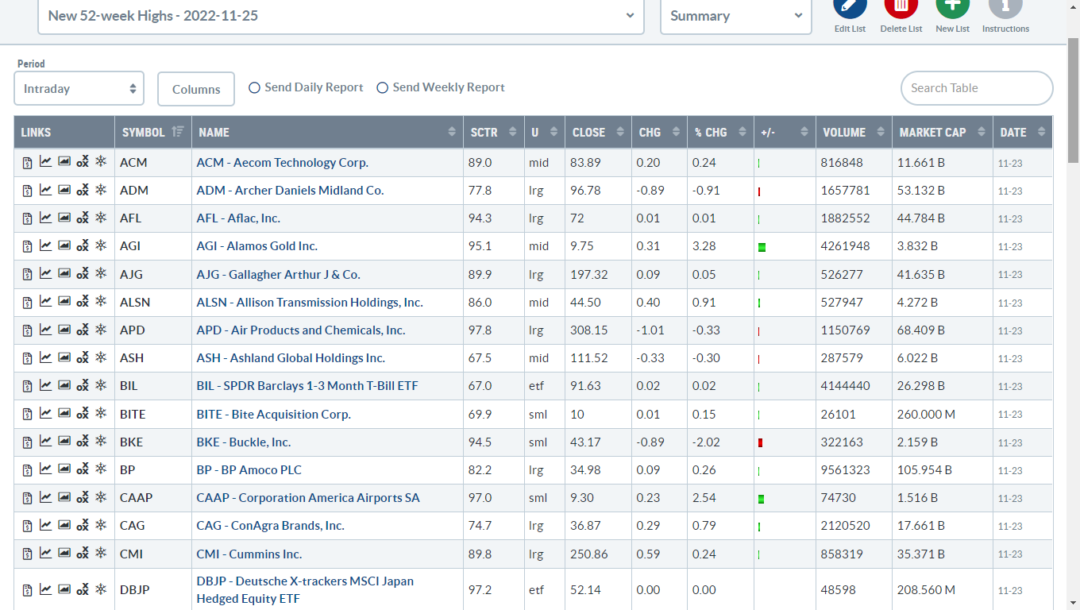Open the ADM - Archer Daniels Midland Co. link
The width and height of the screenshot is (1080, 610).
[x=291, y=191]
